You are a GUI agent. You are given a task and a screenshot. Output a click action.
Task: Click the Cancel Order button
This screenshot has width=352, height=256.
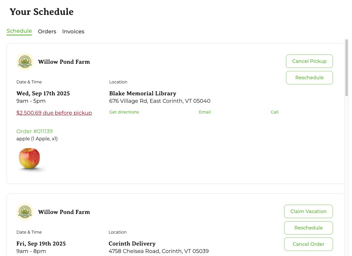tap(309, 244)
